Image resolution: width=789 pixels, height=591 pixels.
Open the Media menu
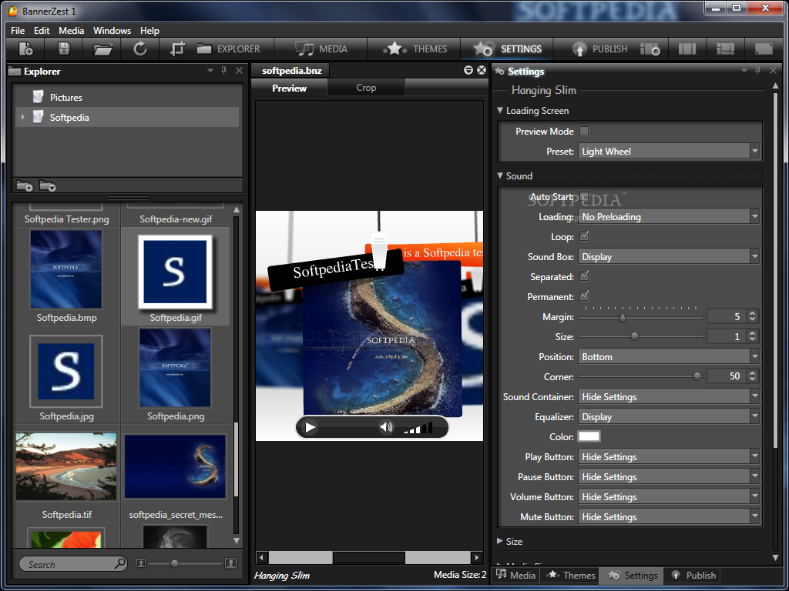point(71,31)
